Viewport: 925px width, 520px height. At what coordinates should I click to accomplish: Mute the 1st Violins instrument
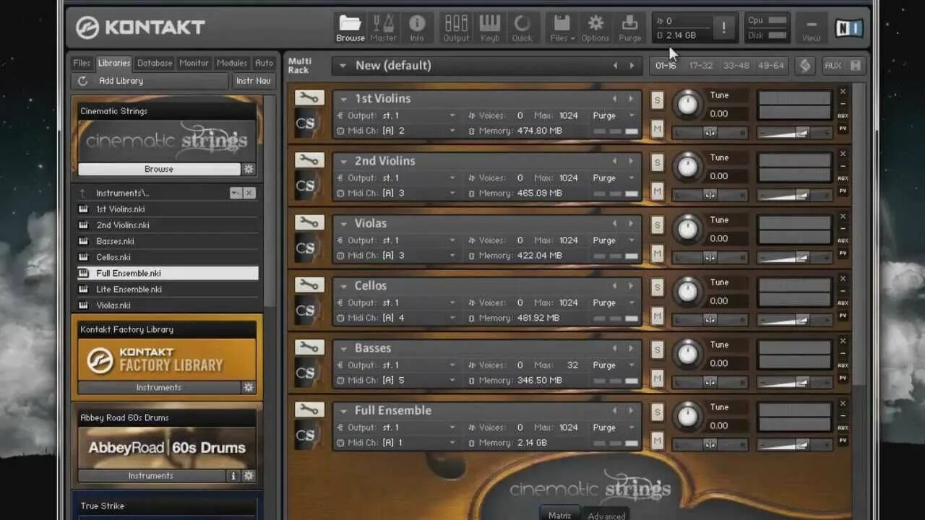[657, 129]
